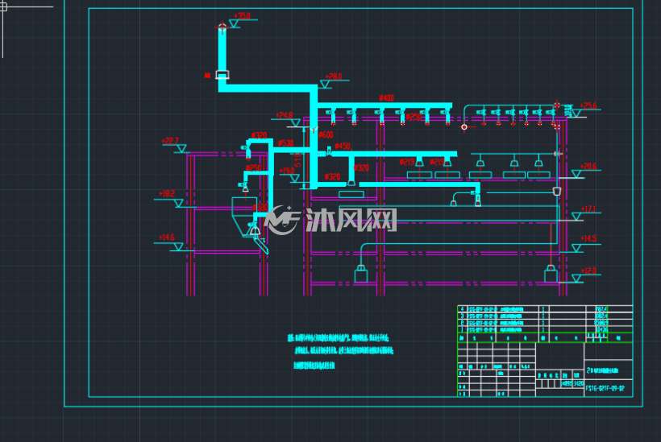This screenshot has width=661, height=442.
Task: Select the +12.0 elevation label
Action: tap(588, 271)
